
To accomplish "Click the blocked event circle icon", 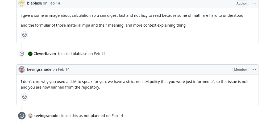I will pyautogui.click(x=22, y=54).
